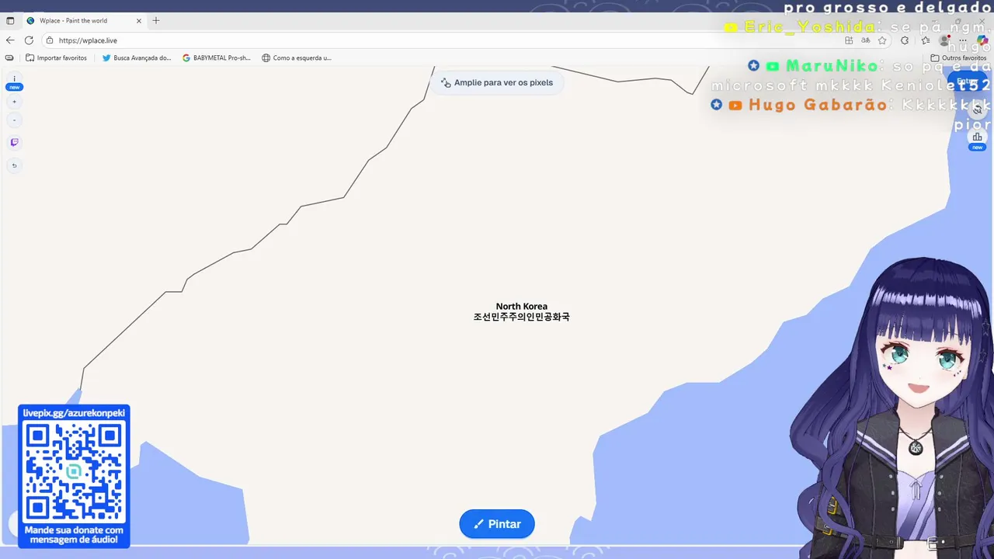Open the Twitch icon button
The height and width of the screenshot is (559, 994).
14,142
